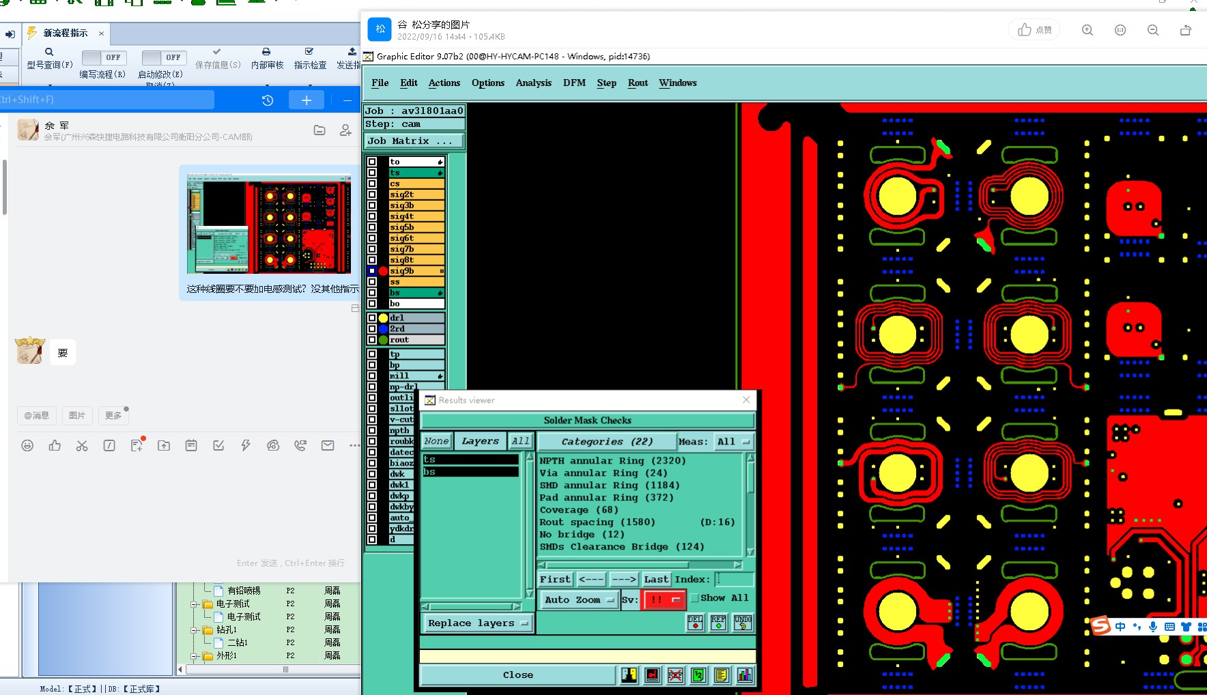Viewport: 1207px width, 695px height.
Task: Click the UNDO icon in Results viewer
Action: coord(743,622)
